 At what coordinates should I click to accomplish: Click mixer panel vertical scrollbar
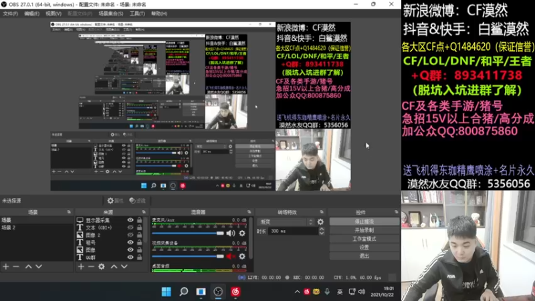pos(251,238)
